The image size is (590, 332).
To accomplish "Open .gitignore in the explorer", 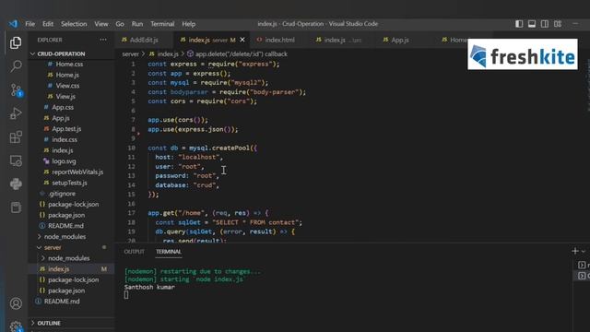I will pos(62,194).
